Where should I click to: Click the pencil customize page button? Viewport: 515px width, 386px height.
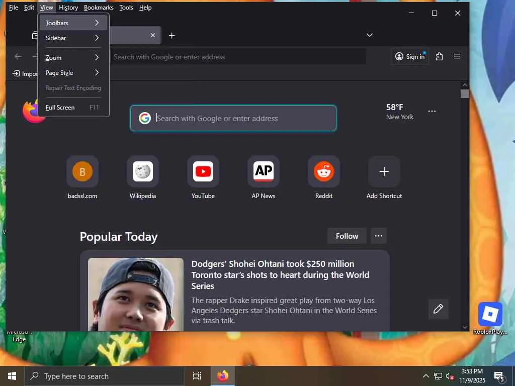438,309
